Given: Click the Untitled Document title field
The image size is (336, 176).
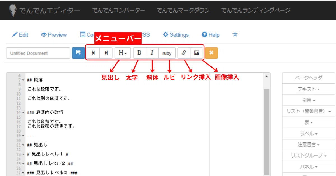Looking at the screenshot, I should [38, 53].
